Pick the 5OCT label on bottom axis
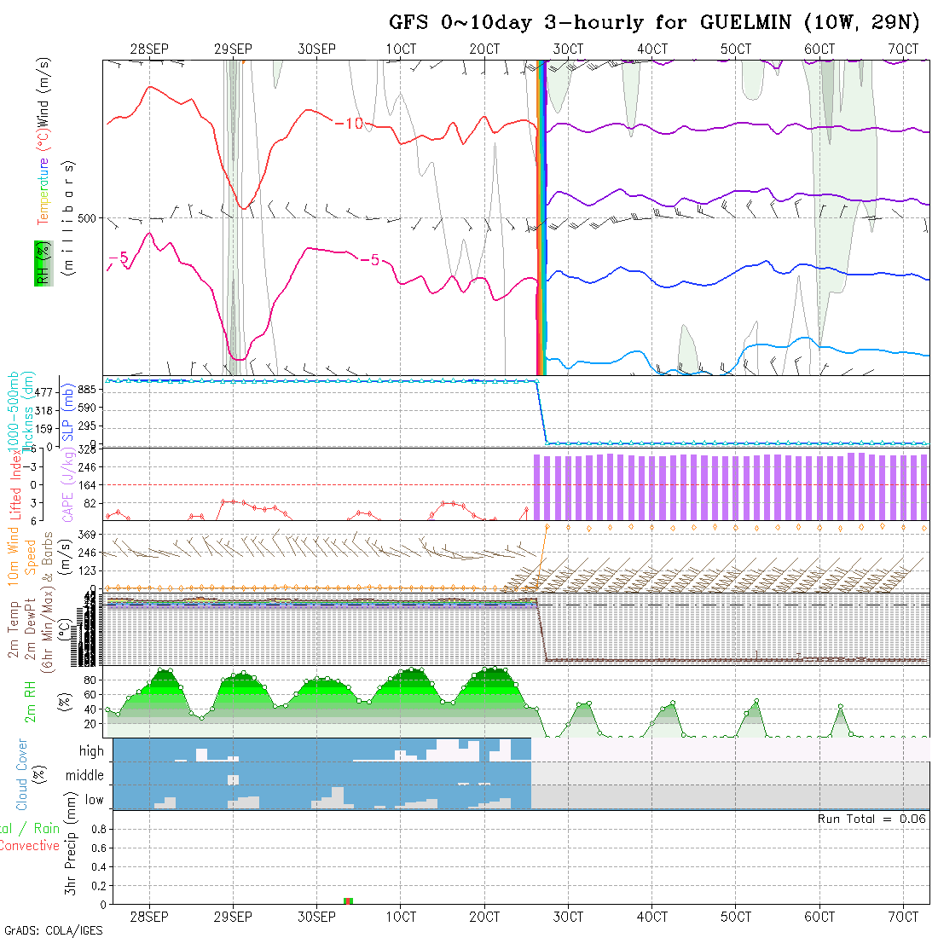Viewport: 938px width, 938px height. click(735, 917)
